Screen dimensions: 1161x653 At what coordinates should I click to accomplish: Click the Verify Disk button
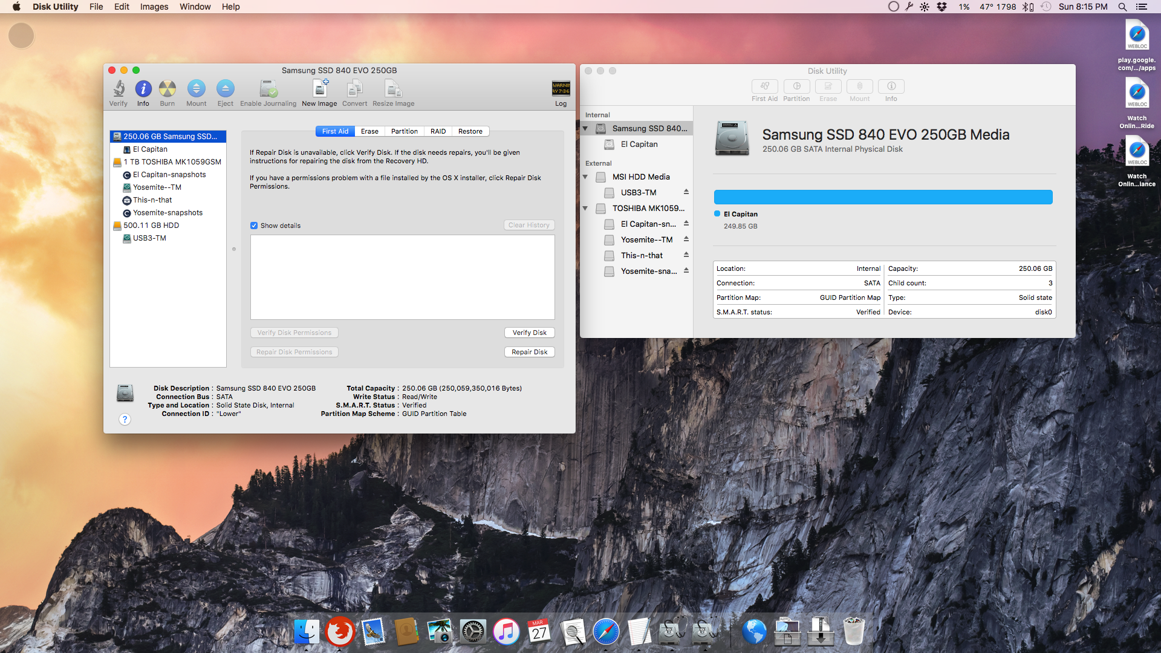click(529, 333)
